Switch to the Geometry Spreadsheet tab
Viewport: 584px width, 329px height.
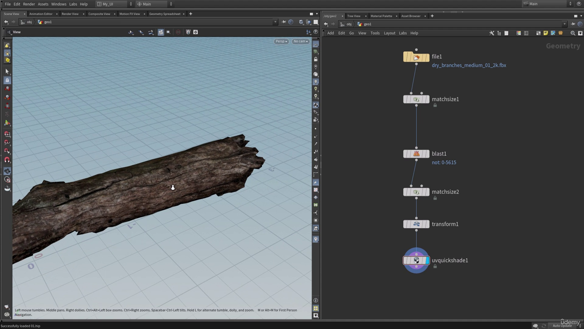click(x=164, y=14)
